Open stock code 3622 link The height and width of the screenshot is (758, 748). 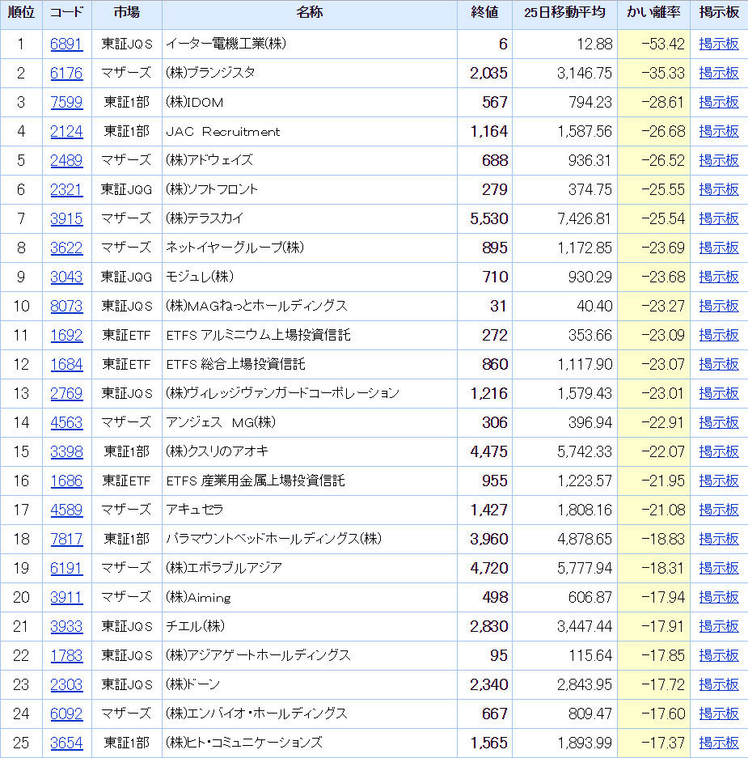click(66, 248)
